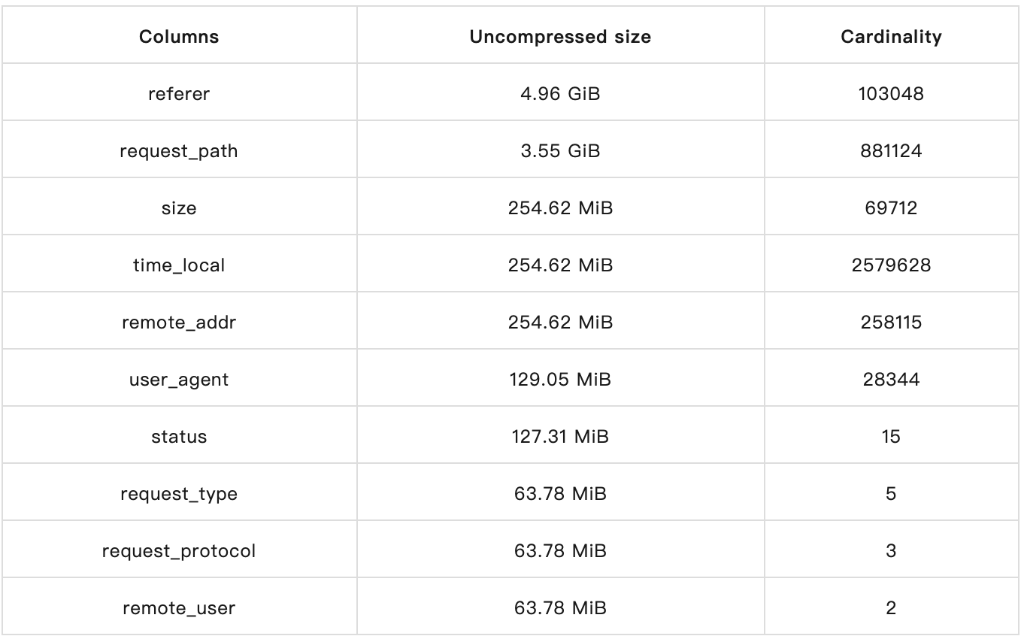This screenshot has width=1021, height=636.
Task: Click the 127.31 MiB size value
Action: click(560, 437)
